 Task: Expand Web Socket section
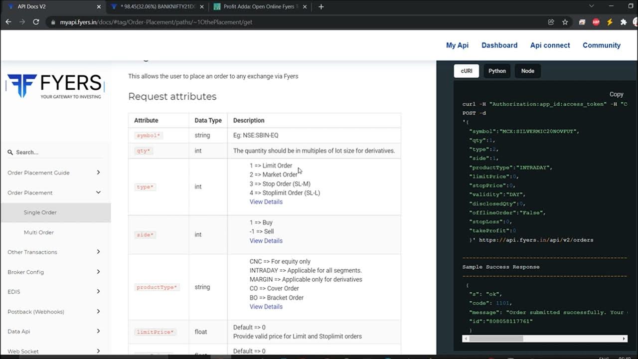[x=55, y=351]
